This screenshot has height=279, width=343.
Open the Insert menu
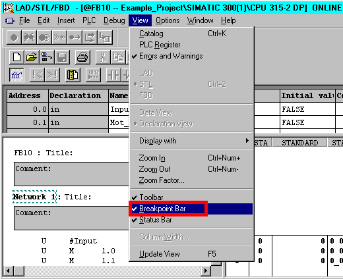tap(66, 20)
